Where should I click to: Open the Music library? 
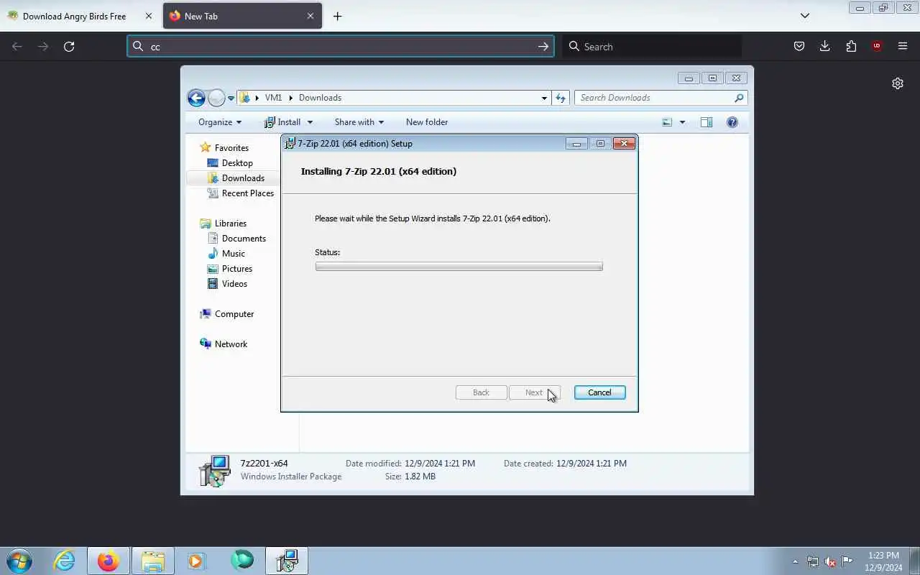[234, 254]
